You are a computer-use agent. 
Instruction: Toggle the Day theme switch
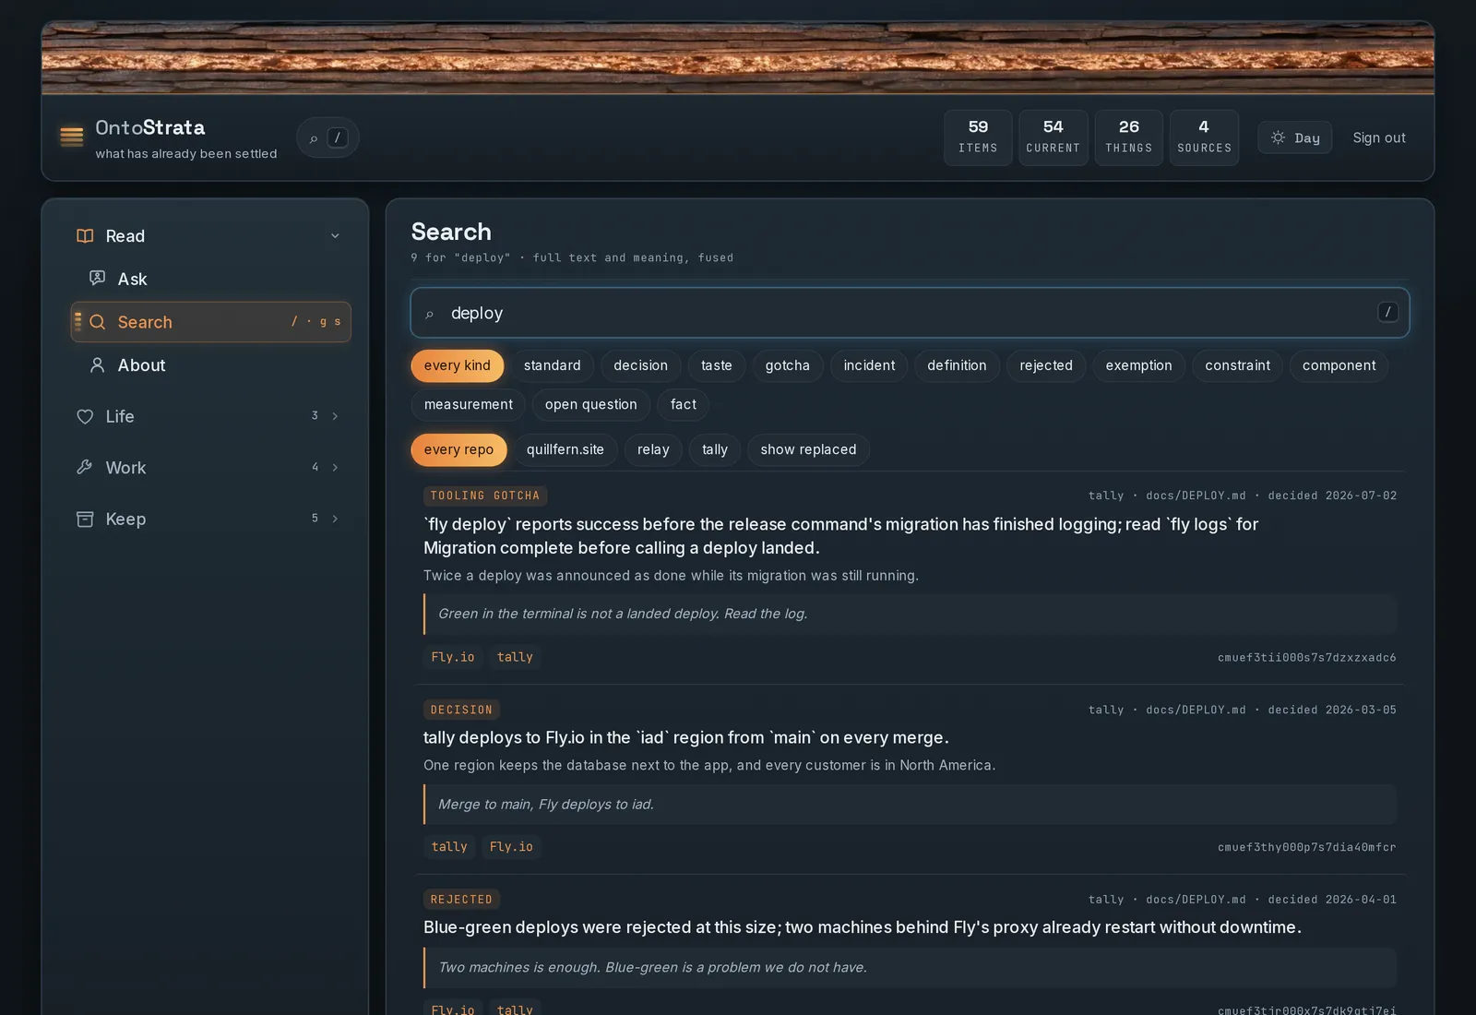[1295, 137]
